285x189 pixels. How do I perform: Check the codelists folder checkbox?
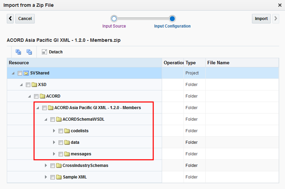[61, 131]
